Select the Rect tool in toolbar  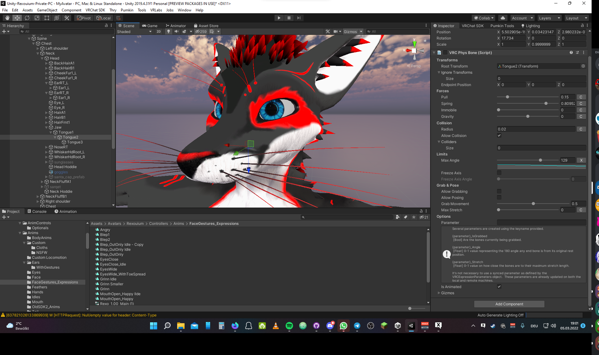47,18
